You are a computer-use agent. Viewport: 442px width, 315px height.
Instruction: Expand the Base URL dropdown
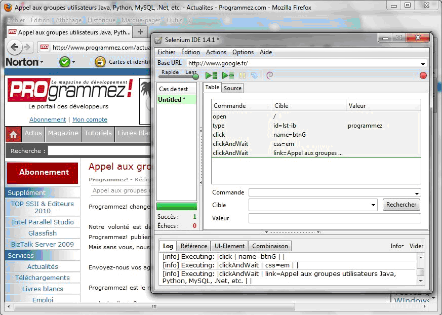(x=423, y=64)
